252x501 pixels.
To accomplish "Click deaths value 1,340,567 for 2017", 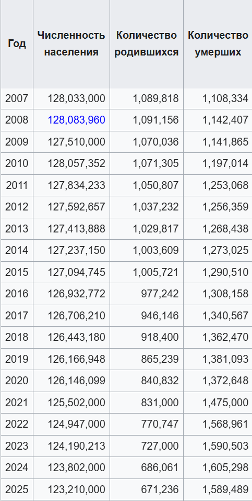I will (225, 316).
